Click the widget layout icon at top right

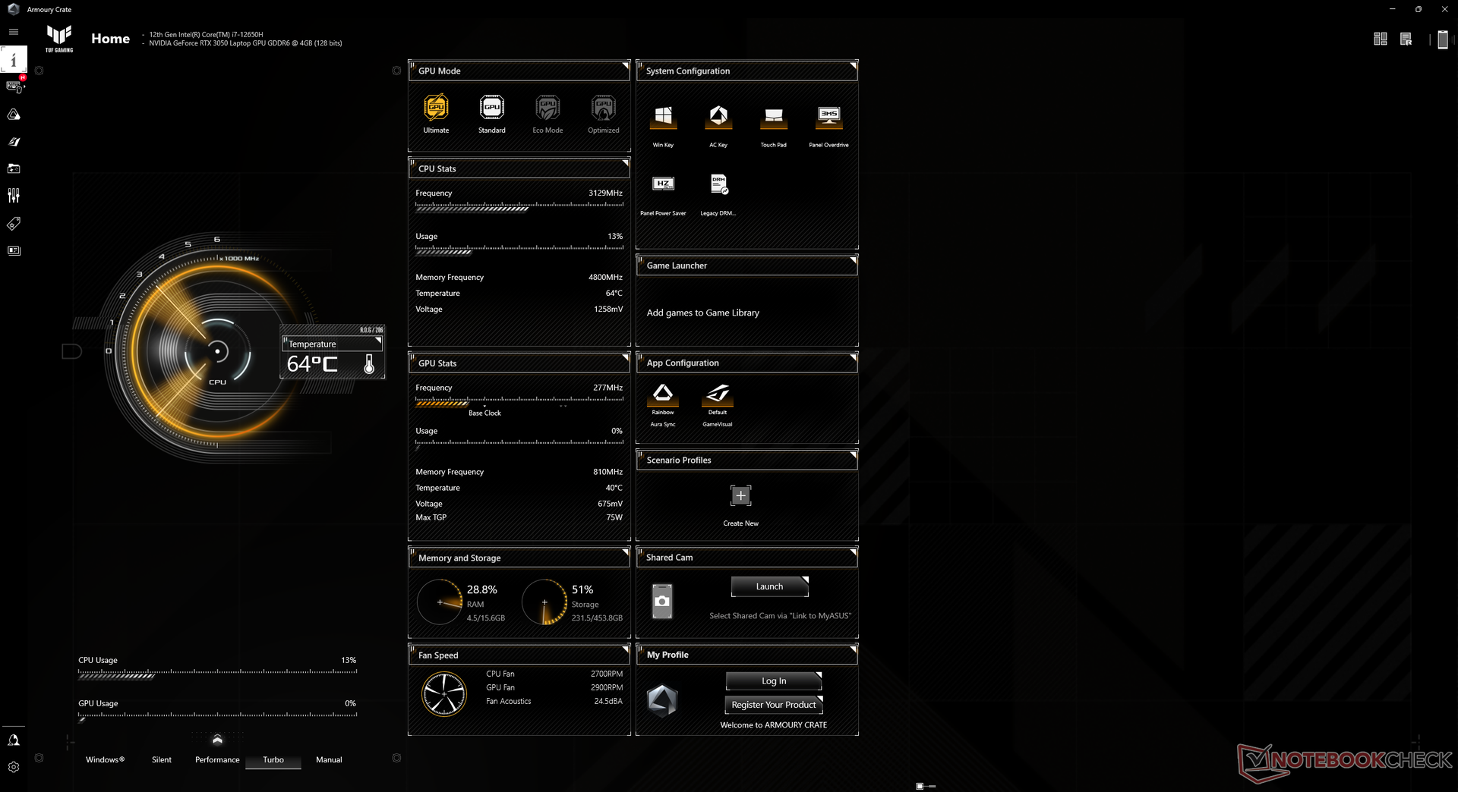click(1381, 39)
